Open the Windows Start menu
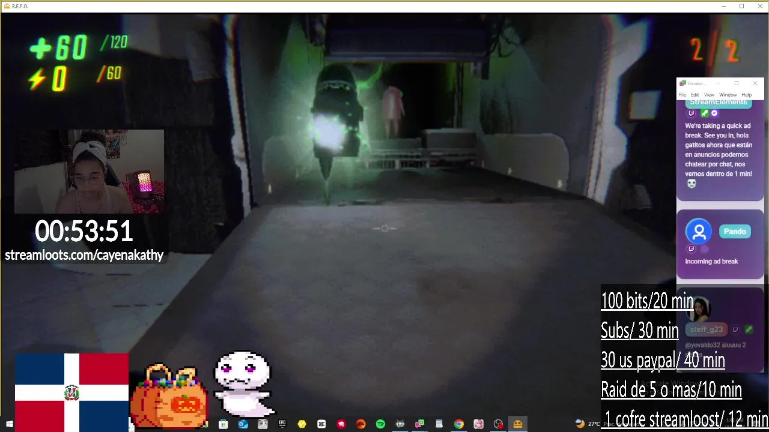Image resolution: width=769 pixels, height=432 pixels. 8,424
